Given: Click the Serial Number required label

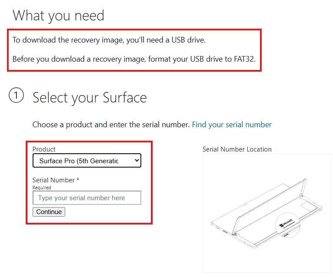Looking at the screenshot, I should point(56,180).
